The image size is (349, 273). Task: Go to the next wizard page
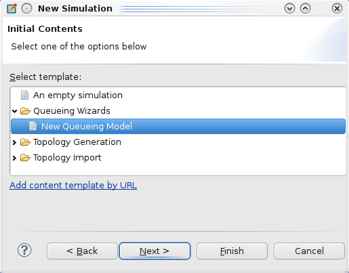[155, 251]
